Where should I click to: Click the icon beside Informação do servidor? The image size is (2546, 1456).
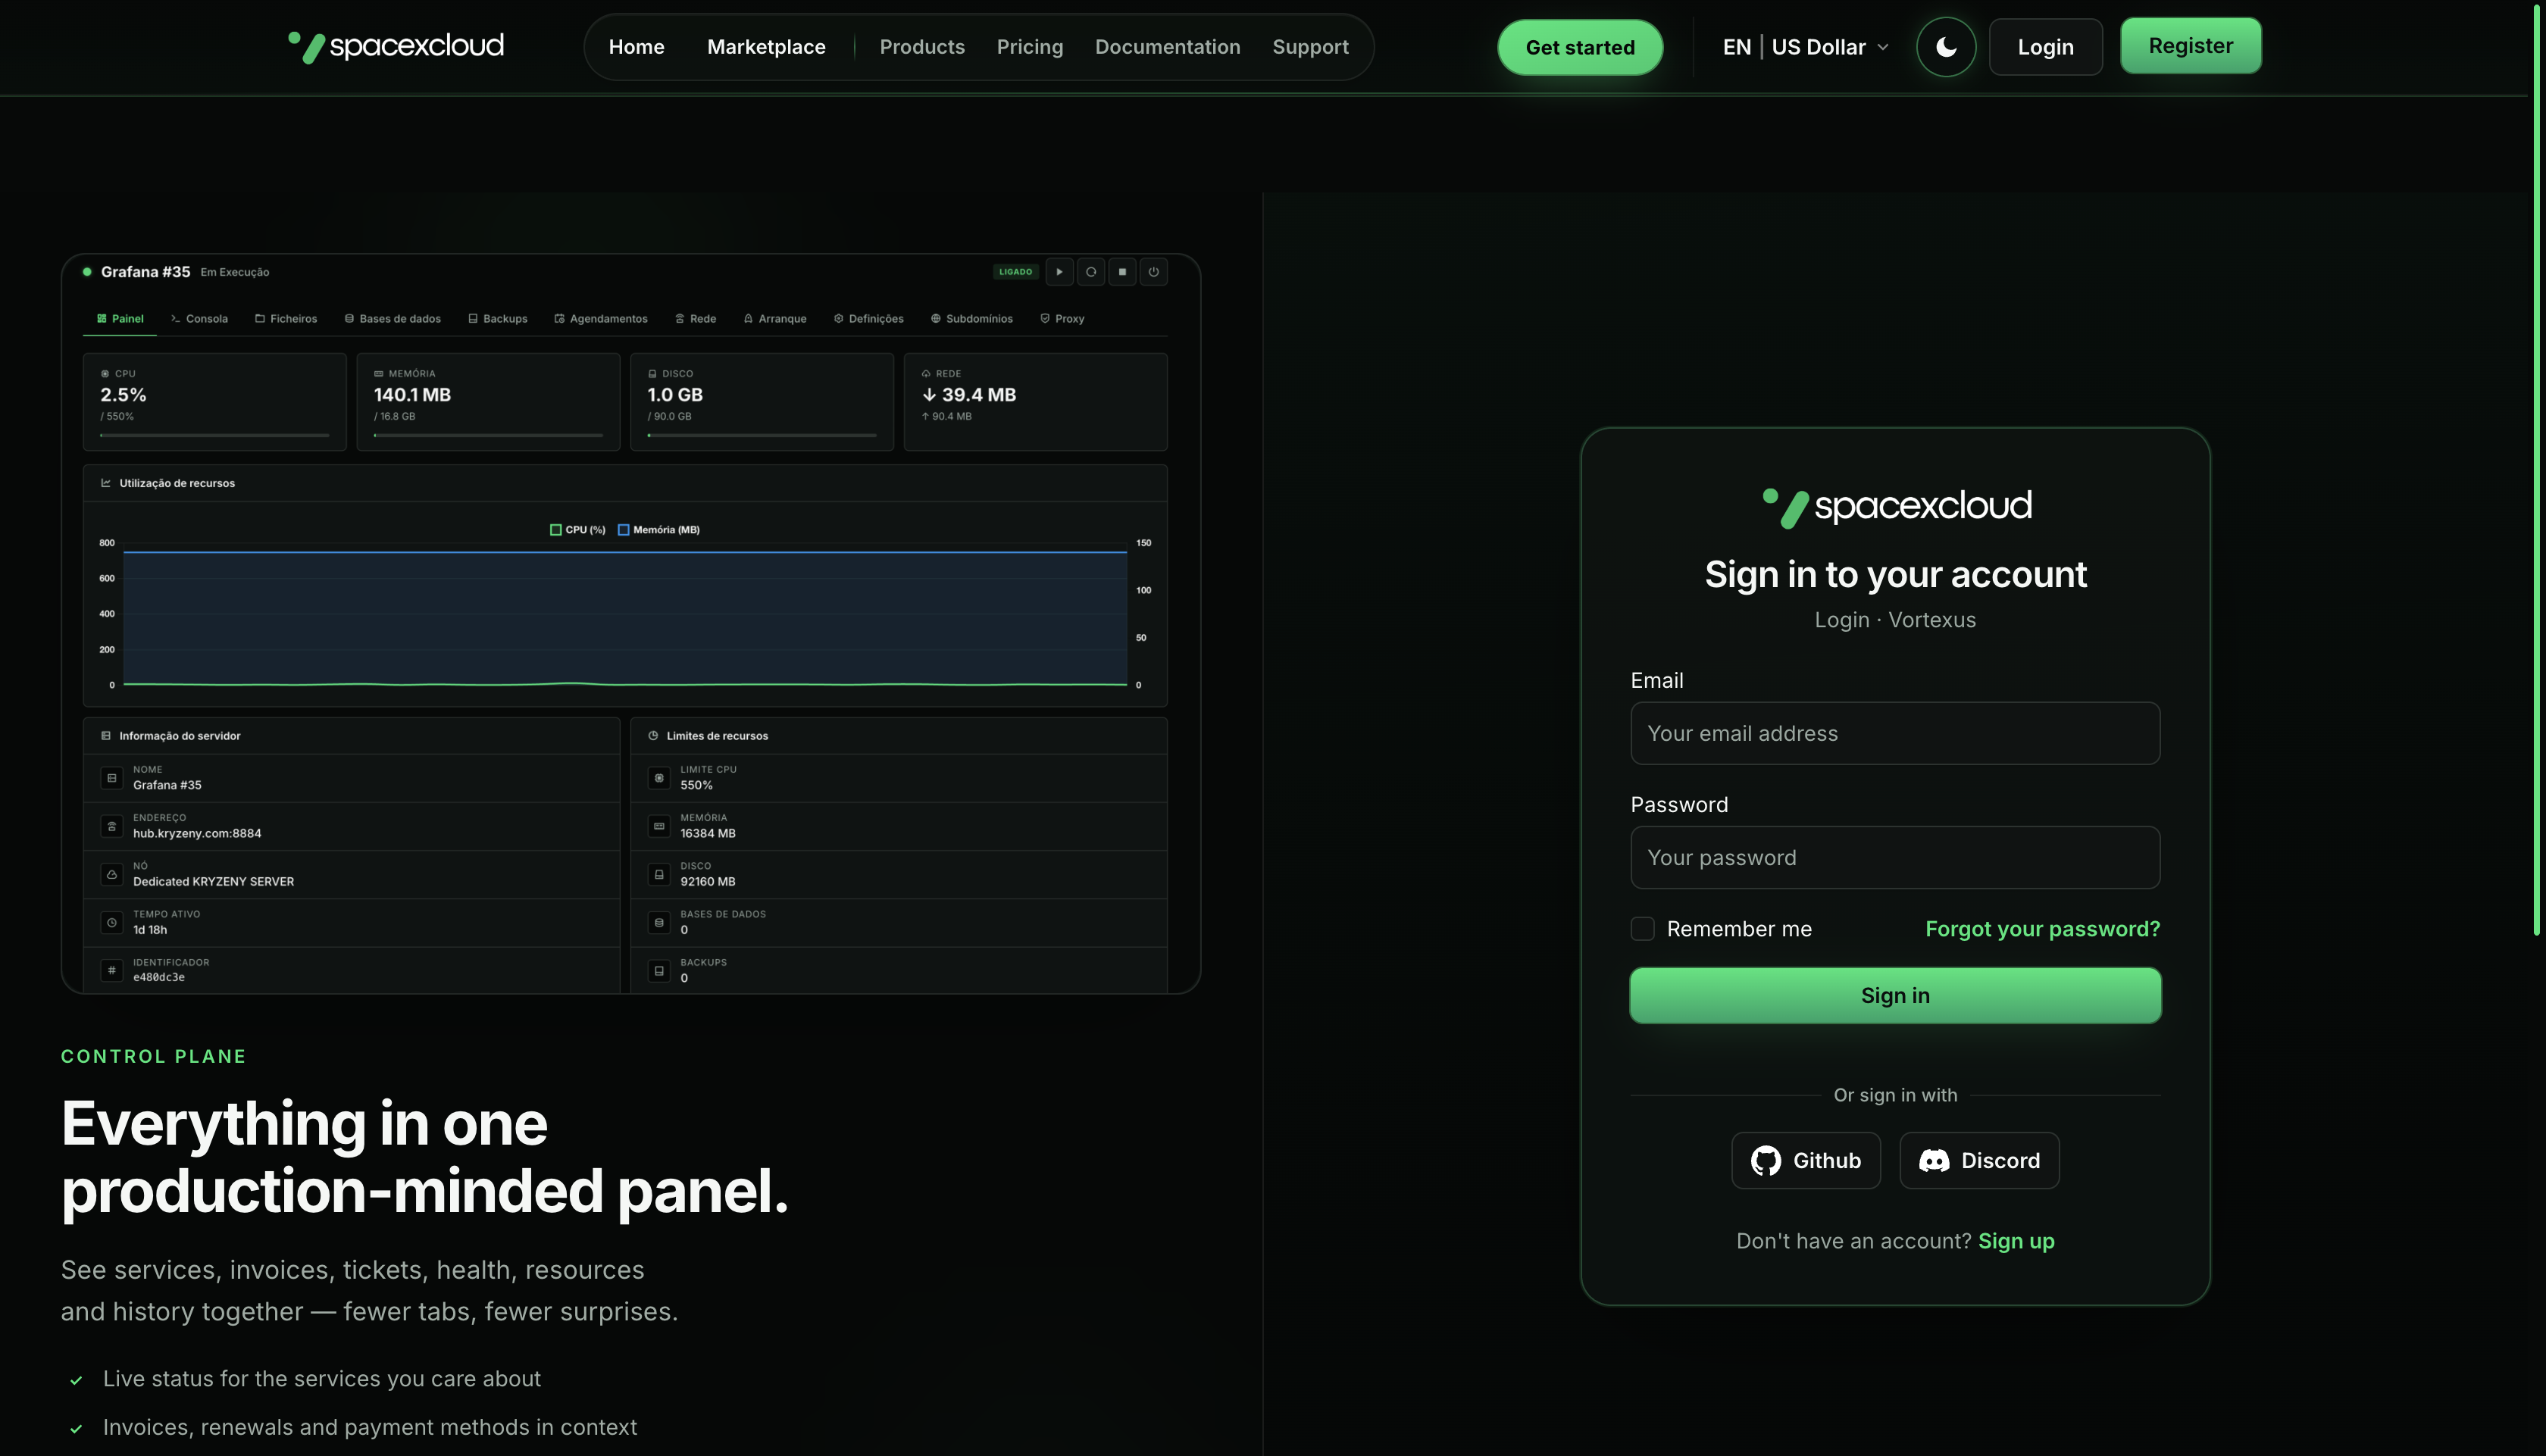(x=106, y=736)
